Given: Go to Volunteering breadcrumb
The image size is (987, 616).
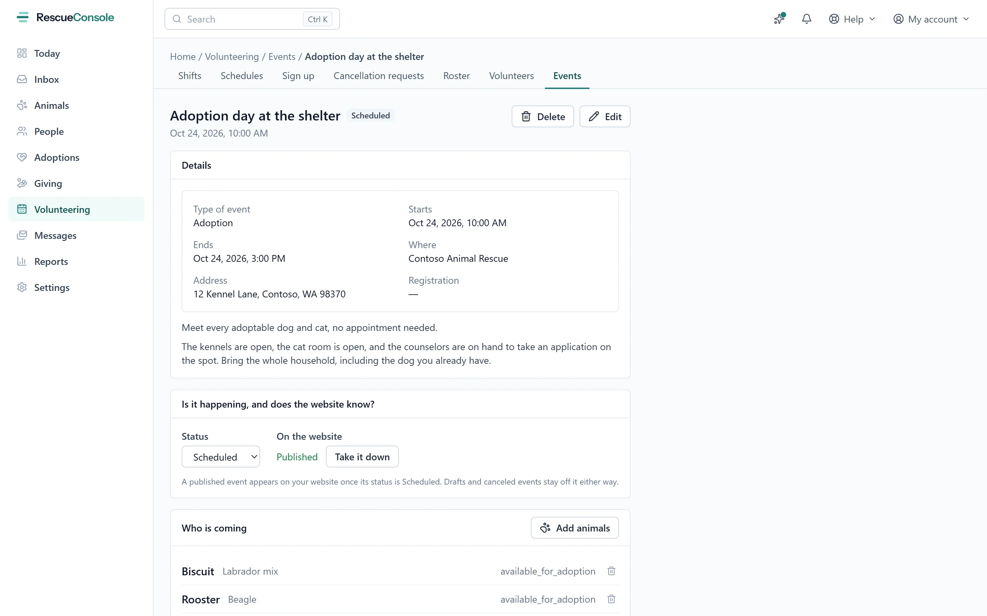Looking at the screenshot, I should 232,56.
